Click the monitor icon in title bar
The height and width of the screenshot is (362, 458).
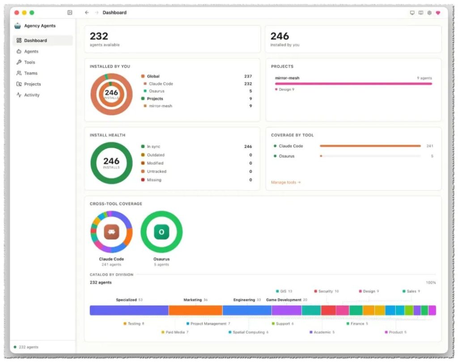tap(412, 13)
